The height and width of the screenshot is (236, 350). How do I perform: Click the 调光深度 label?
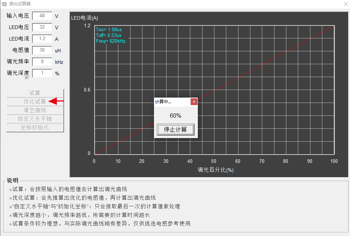click(x=18, y=73)
